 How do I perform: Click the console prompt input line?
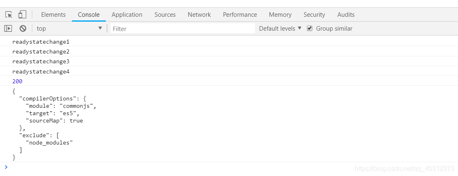pos(231,167)
